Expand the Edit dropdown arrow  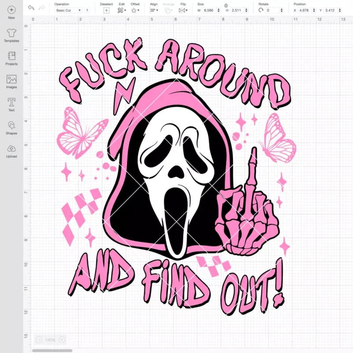[125, 10]
